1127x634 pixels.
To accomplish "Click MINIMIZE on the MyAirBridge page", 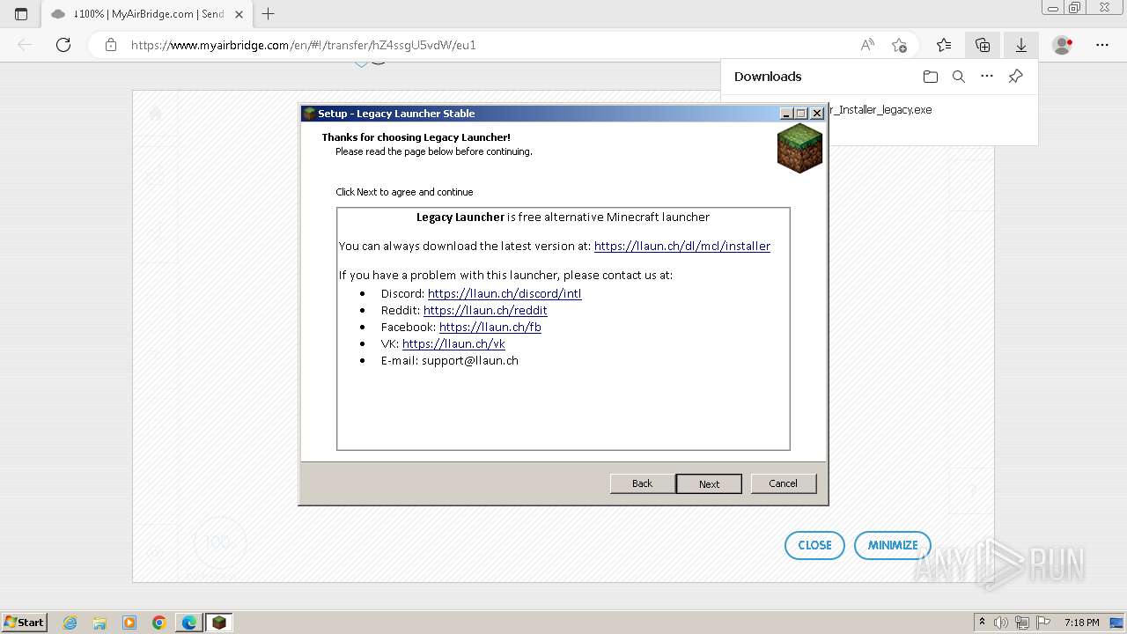I will coord(892,545).
